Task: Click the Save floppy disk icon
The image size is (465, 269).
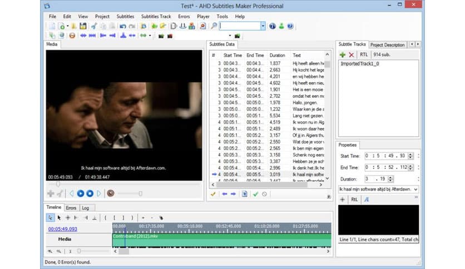Action: click(83, 26)
